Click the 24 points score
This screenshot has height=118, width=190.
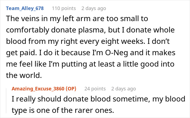pyautogui.click(x=95, y=89)
